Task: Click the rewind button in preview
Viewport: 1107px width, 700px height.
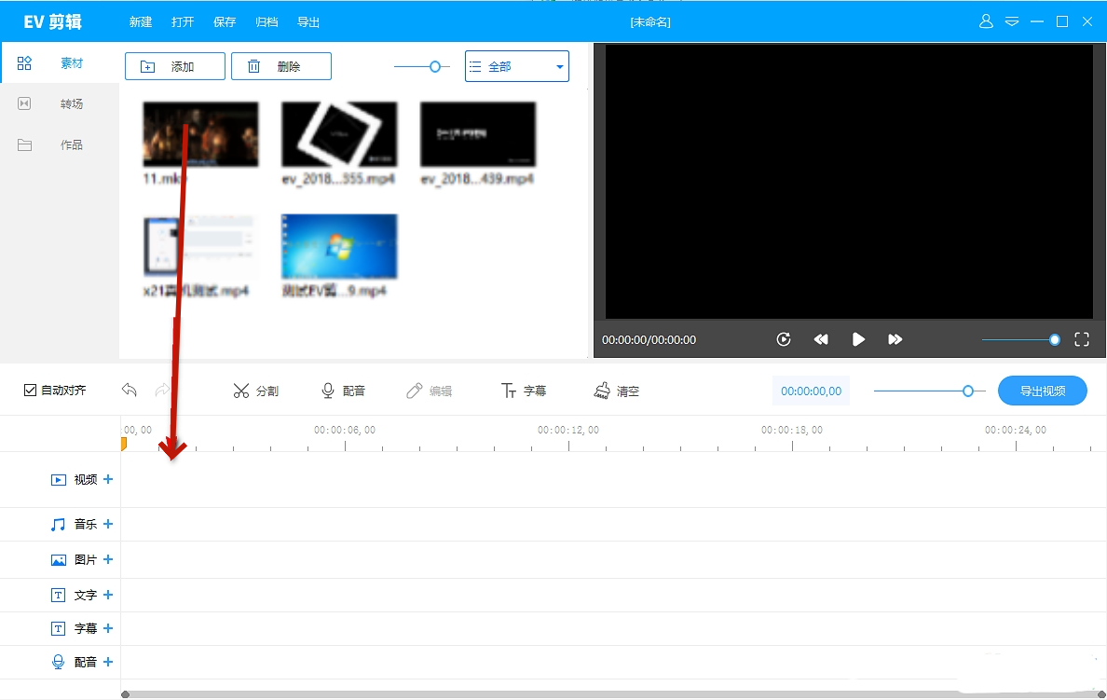Action: tap(821, 339)
